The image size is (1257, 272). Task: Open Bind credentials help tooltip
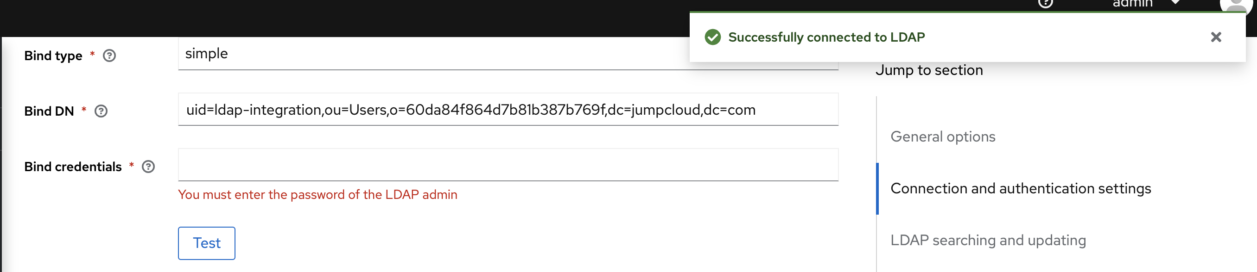(149, 166)
